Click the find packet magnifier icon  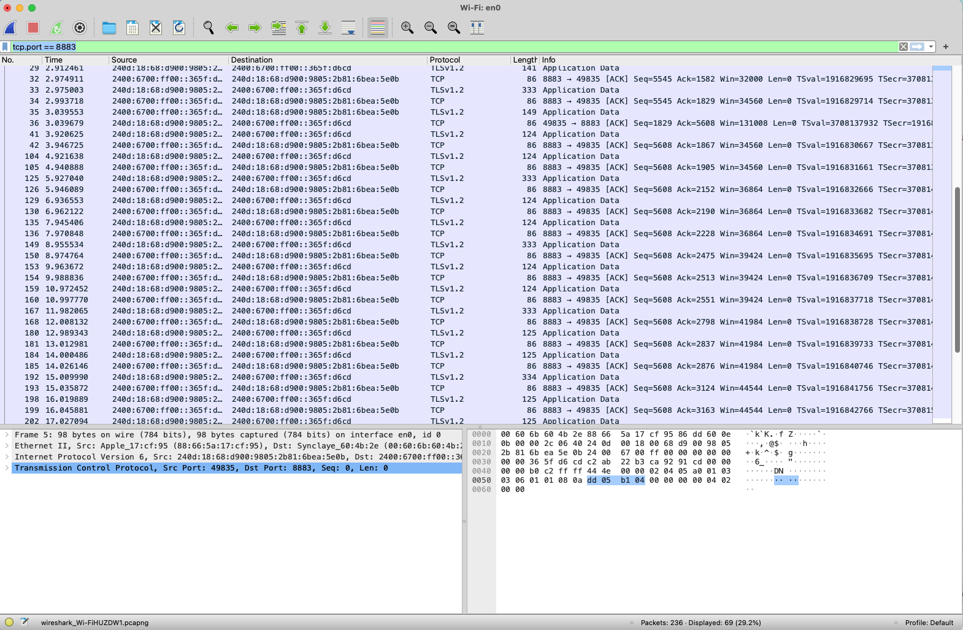pos(209,28)
